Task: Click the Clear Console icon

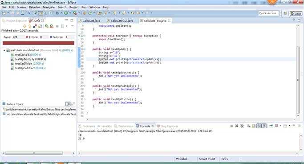Action: click(249, 126)
